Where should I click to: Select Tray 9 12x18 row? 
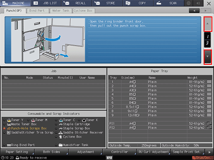[160, 115]
